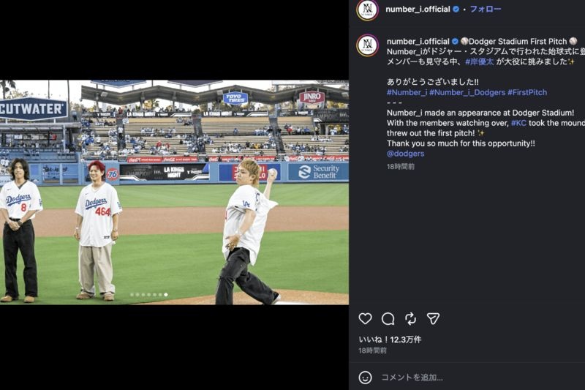The width and height of the screenshot is (585, 390).
Task: Repost using the circular arrows icon
Action: [x=410, y=318]
